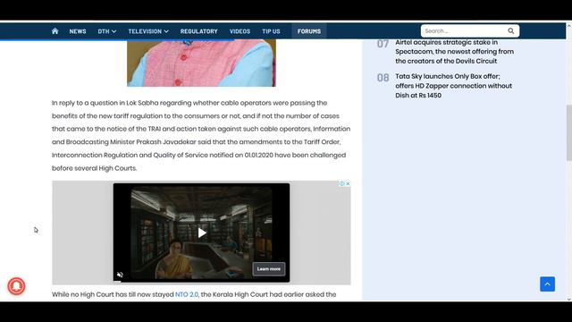Viewport: 572px width, 322px height.
Task: Click the number 07 in trending list
Action: pos(383,44)
